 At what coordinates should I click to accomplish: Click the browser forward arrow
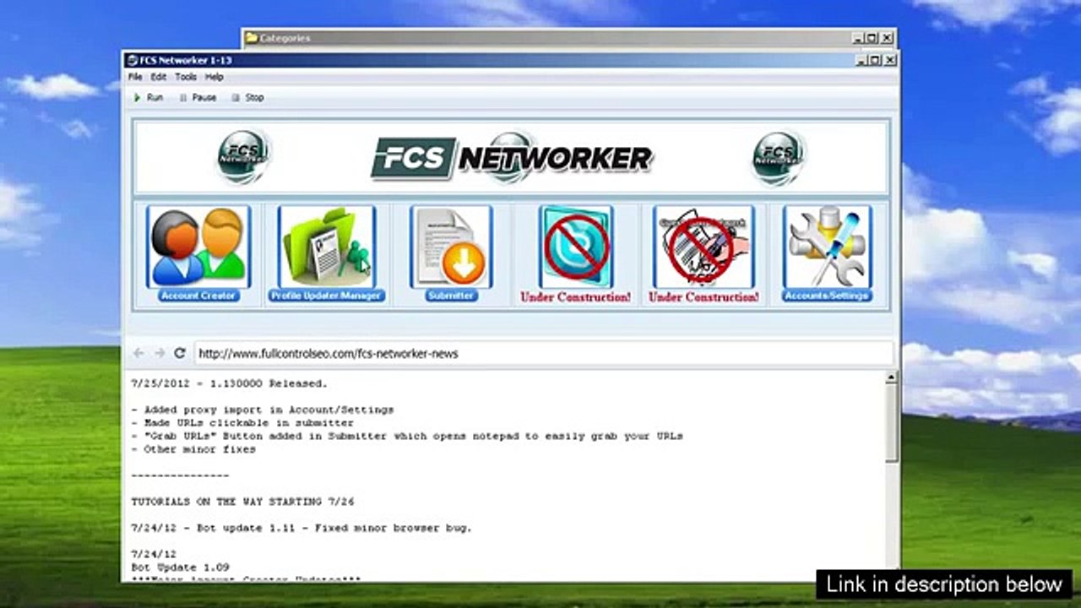(159, 353)
